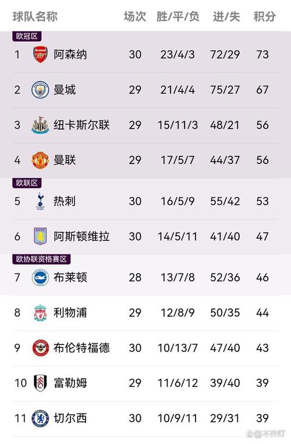This screenshot has height=444, width=291.
Task: Click the Brighton club crest
Action: pyautogui.click(x=40, y=277)
